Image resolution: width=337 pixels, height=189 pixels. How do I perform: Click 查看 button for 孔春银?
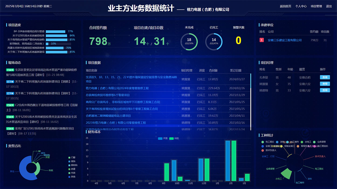pos(325,77)
